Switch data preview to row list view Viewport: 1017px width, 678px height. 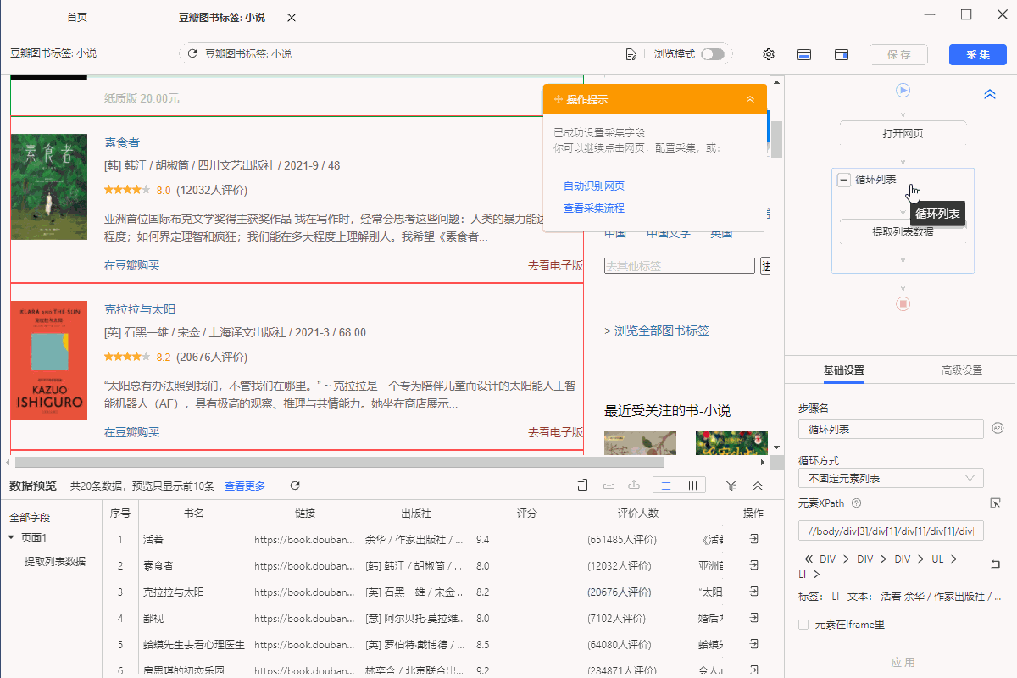[x=667, y=486]
